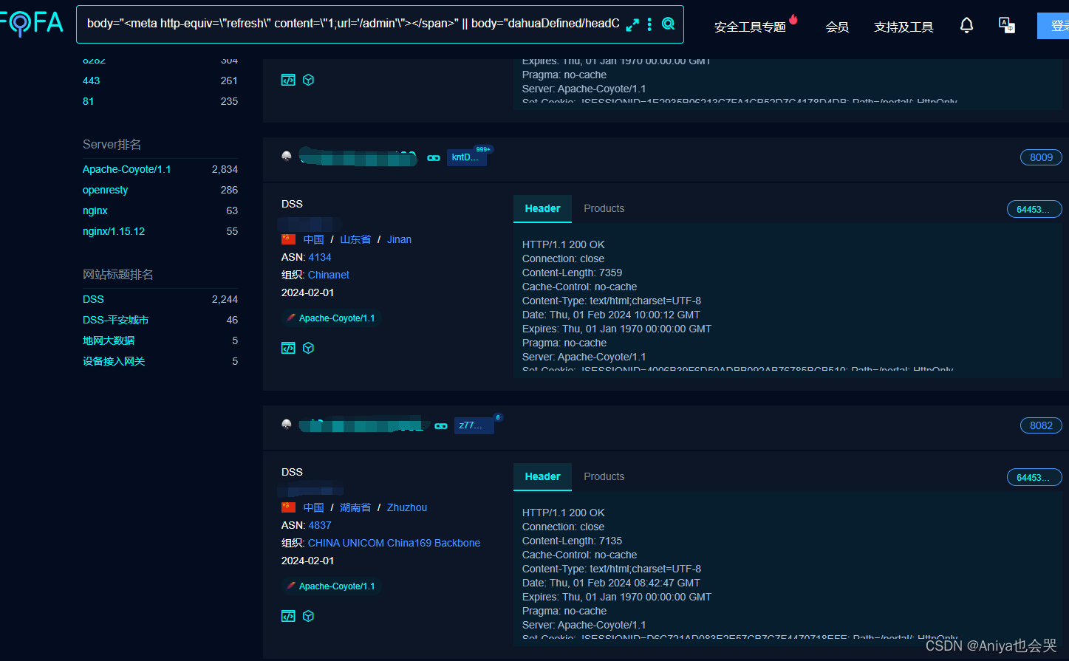
Task: Open the search options three-dot menu
Action: click(x=649, y=24)
